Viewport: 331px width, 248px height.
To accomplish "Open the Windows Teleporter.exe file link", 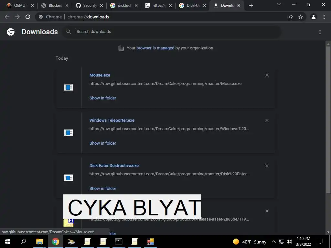I will click(x=112, y=120).
